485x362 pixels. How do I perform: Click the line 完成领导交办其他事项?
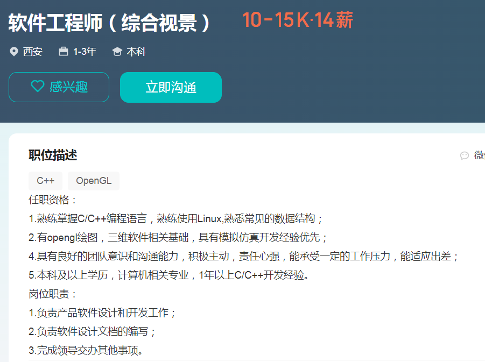coord(86,351)
